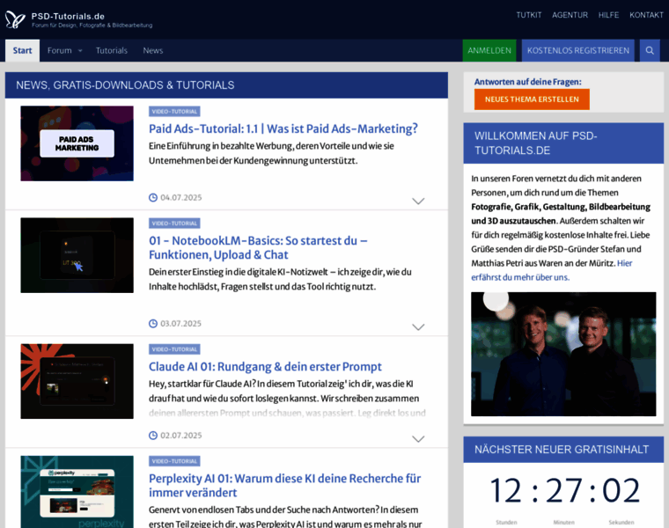Screen dimensions: 669x528
Task: Go to the Tutorials menu item
Action: coord(112,50)
